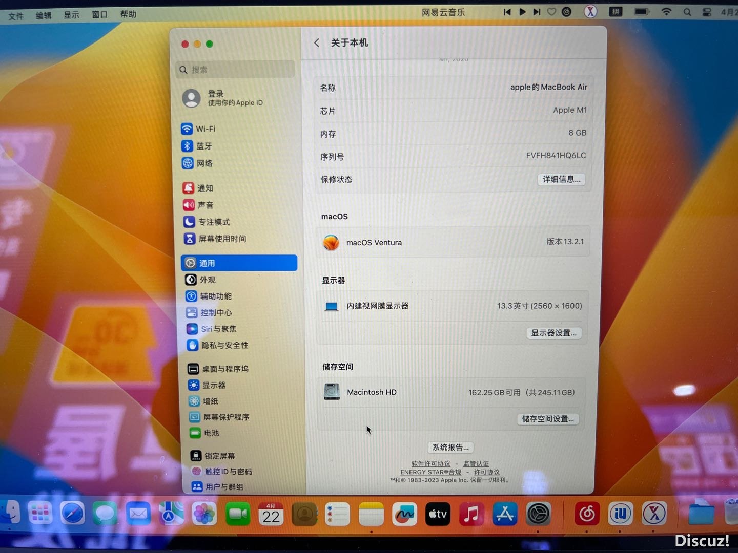Viewport: 738px width, 553px height.
Task: Open Battery (电池) settings
Action: click(204, 433)
